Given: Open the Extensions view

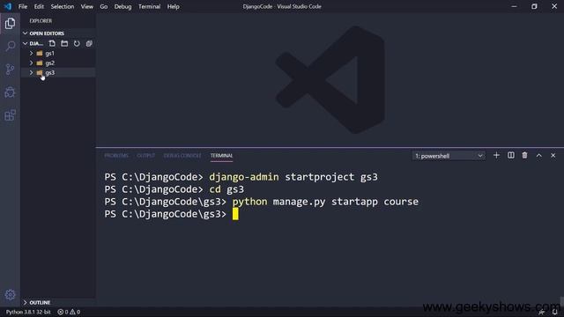Looking at the screenshot, I should [10, 115].
